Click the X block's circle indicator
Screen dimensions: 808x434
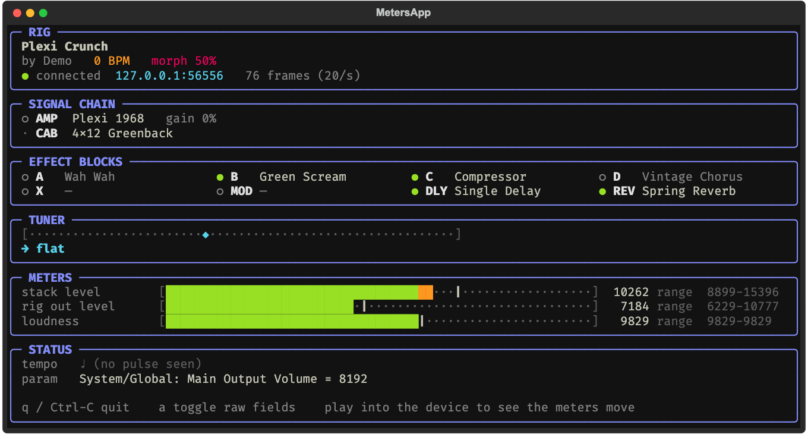point(25,191)
